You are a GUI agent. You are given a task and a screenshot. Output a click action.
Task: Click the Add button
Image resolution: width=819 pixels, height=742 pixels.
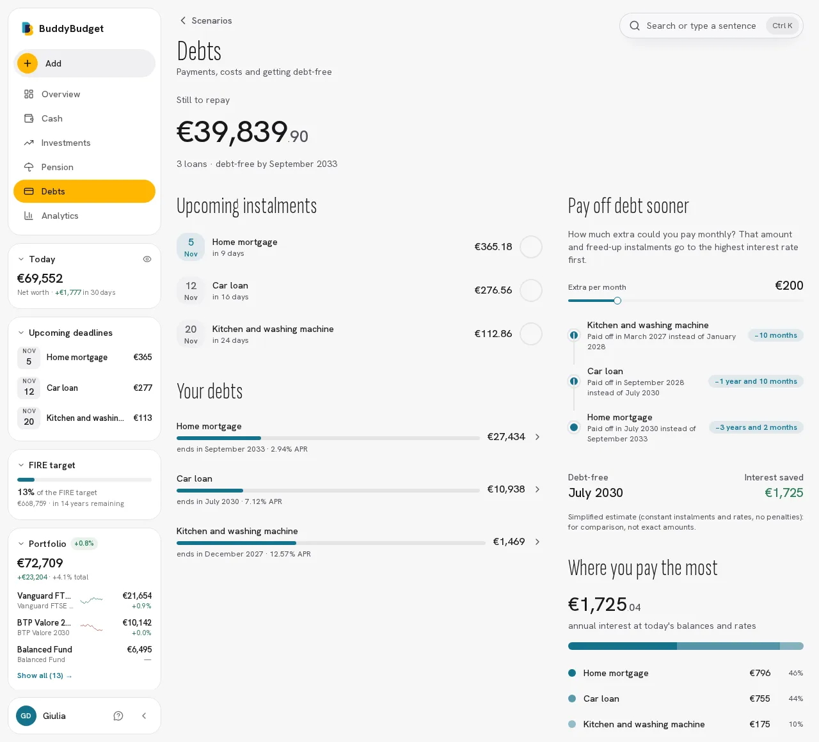click(x=84, y=63)
